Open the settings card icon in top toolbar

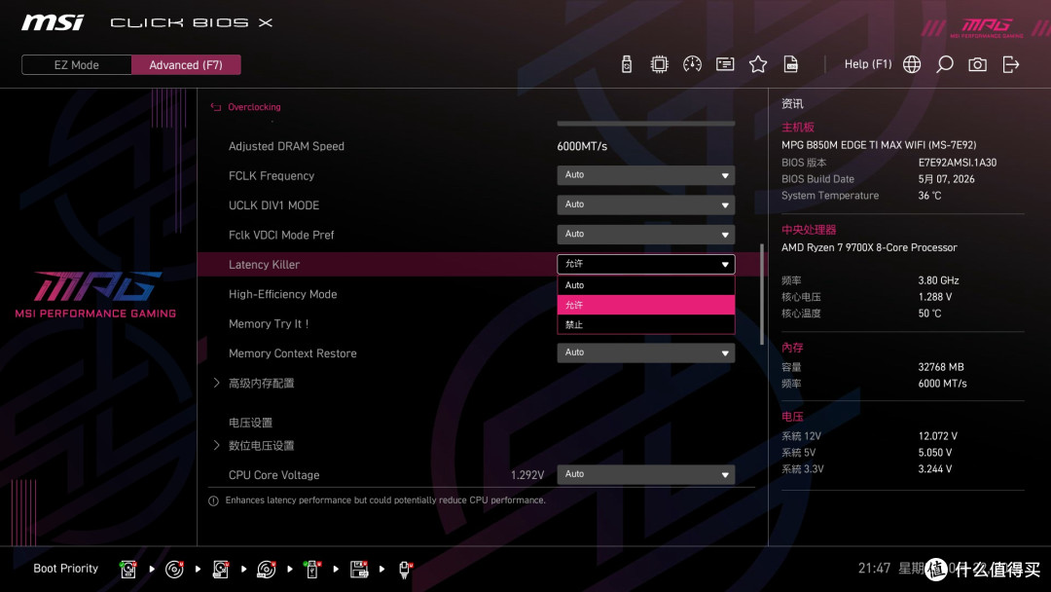[725, 64]
